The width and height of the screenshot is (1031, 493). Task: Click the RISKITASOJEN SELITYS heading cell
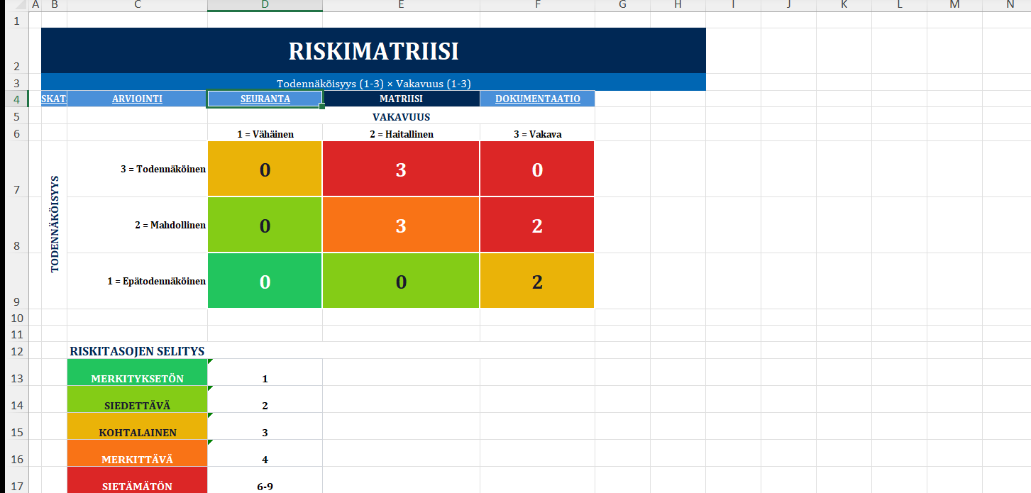pos(137,351)
